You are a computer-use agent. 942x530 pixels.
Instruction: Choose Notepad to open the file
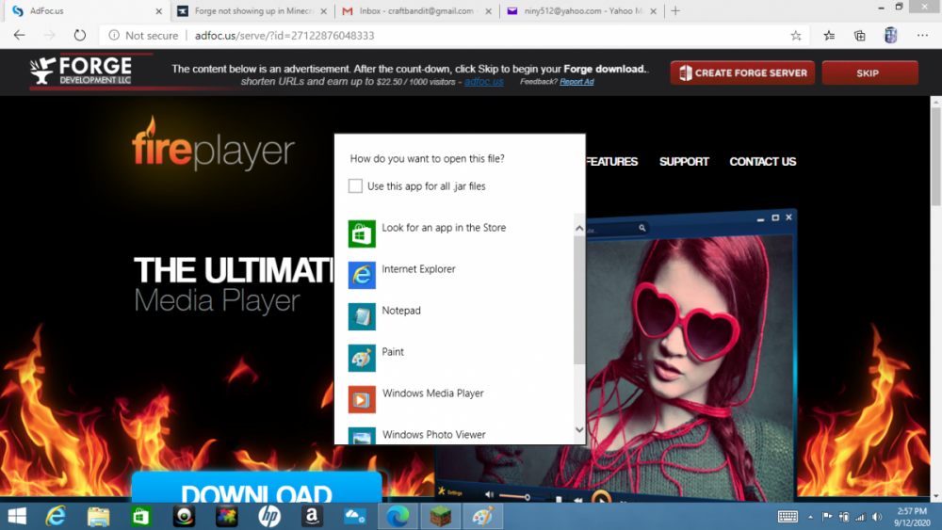pyautogui.click(x=401, y=312)
